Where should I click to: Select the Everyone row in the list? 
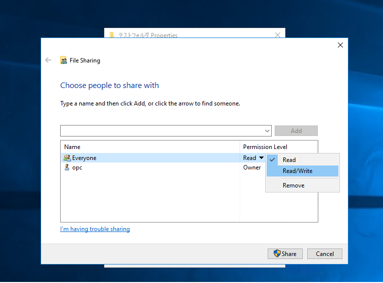click(x=163, y=158)
